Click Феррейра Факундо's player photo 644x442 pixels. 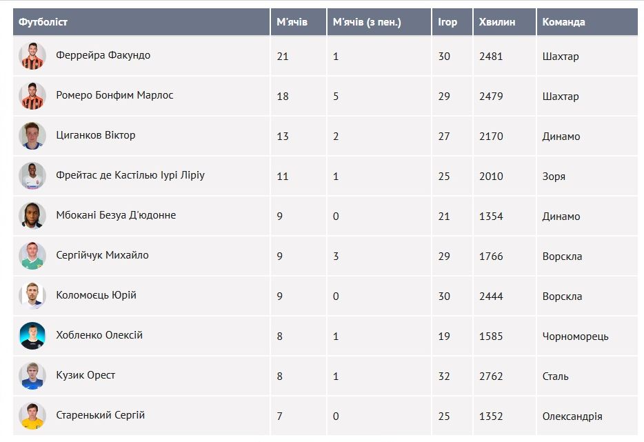(32, 56)
